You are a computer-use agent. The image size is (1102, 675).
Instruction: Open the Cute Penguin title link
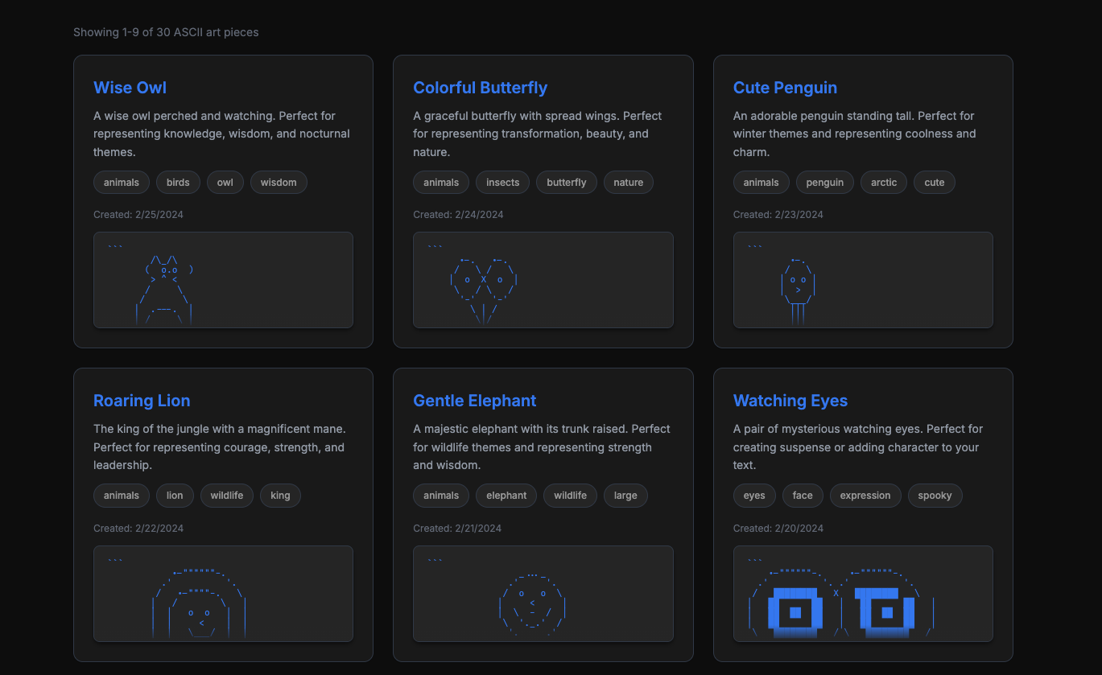click(x=785, y=88)
